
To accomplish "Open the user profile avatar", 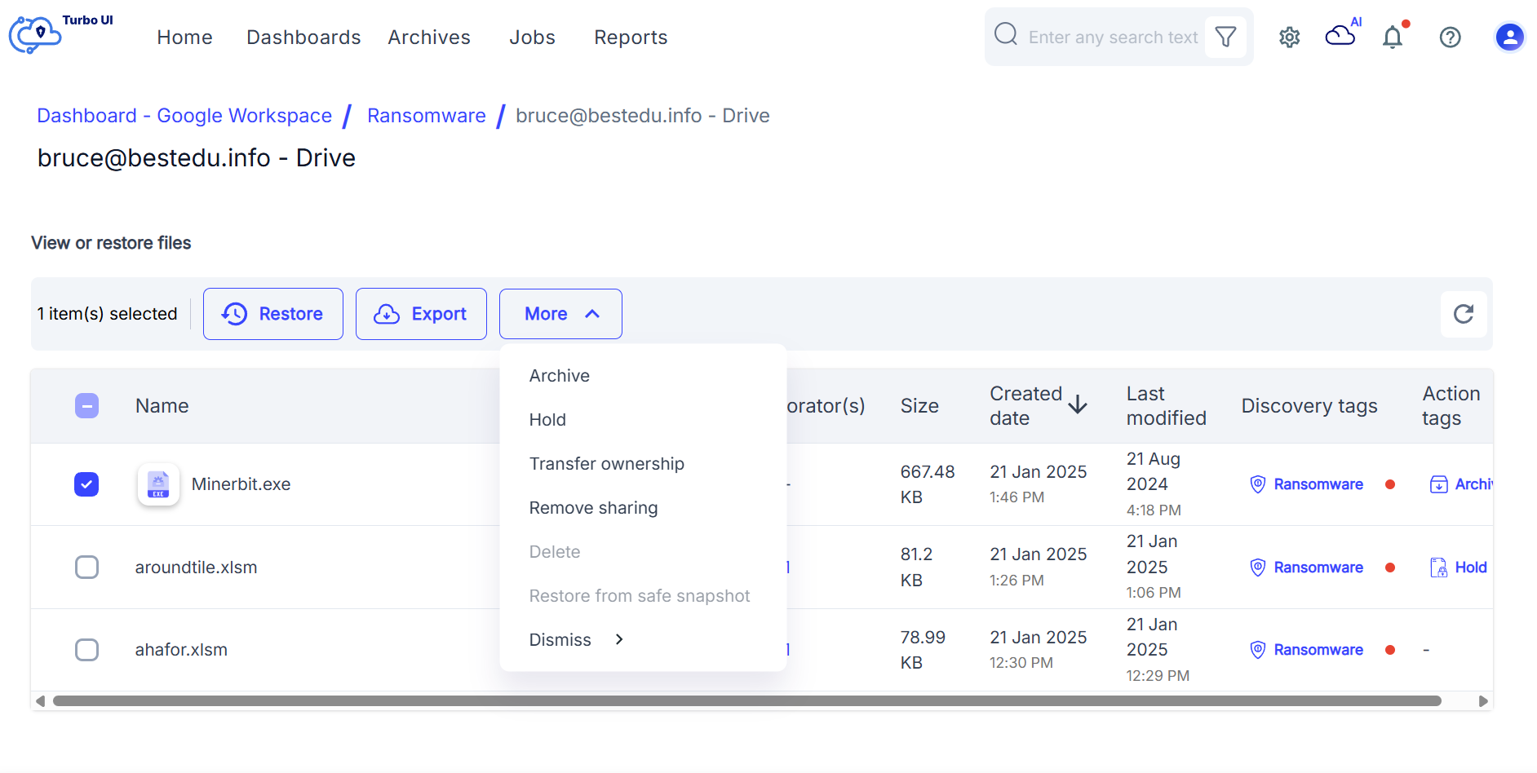I will click(1509, 37).
